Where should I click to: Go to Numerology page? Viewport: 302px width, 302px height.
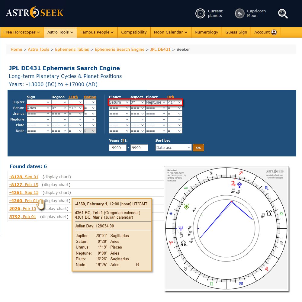(x=206, y=32)
